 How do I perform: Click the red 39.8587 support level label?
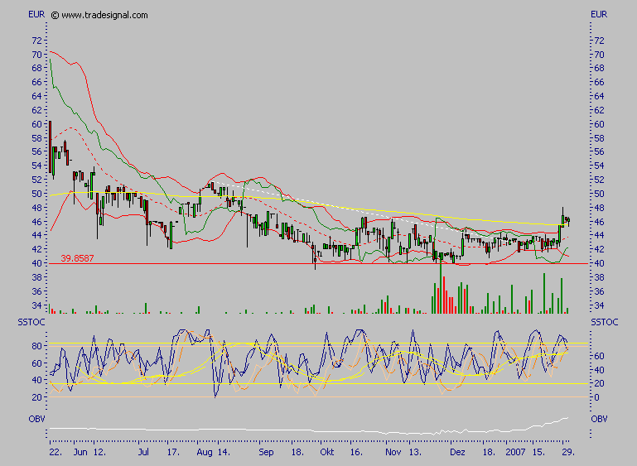77,258
